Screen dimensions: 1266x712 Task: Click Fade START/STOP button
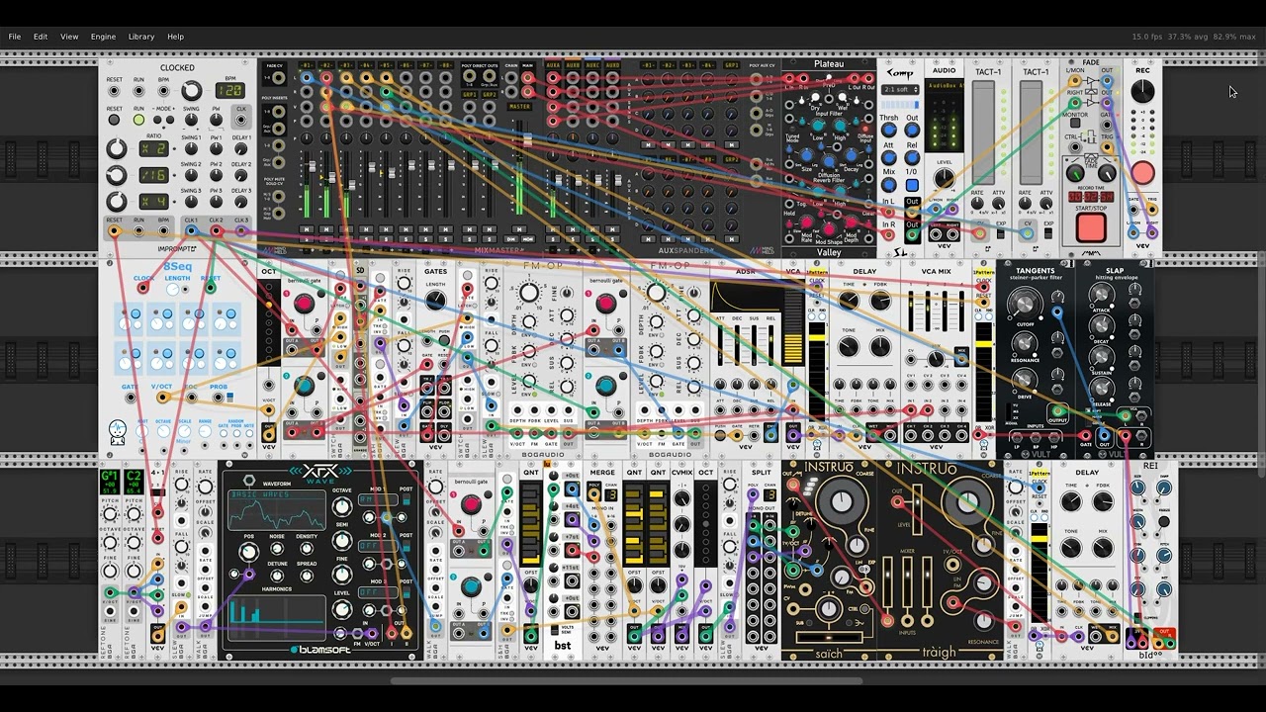tap(1091, 227)
